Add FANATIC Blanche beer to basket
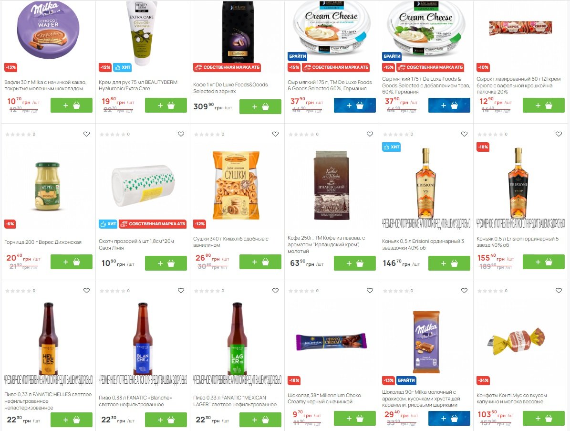The height and width of the screenshot is (431, 570). tap(166, 420)
